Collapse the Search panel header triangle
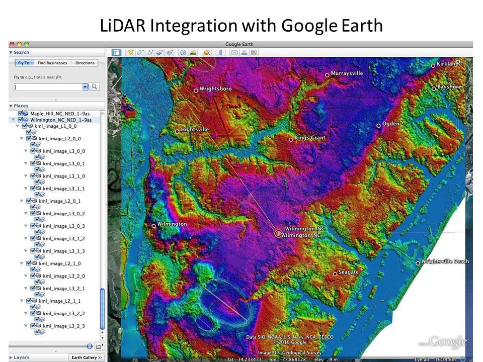This screenshot has width=483, height=362. [x=11, y=53]
